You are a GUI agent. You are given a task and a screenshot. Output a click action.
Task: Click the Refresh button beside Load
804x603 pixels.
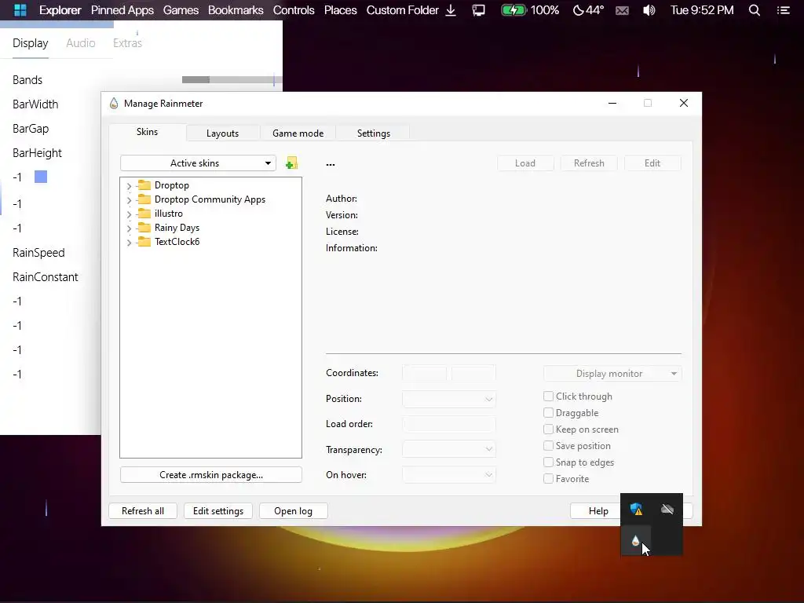[589, 163]
